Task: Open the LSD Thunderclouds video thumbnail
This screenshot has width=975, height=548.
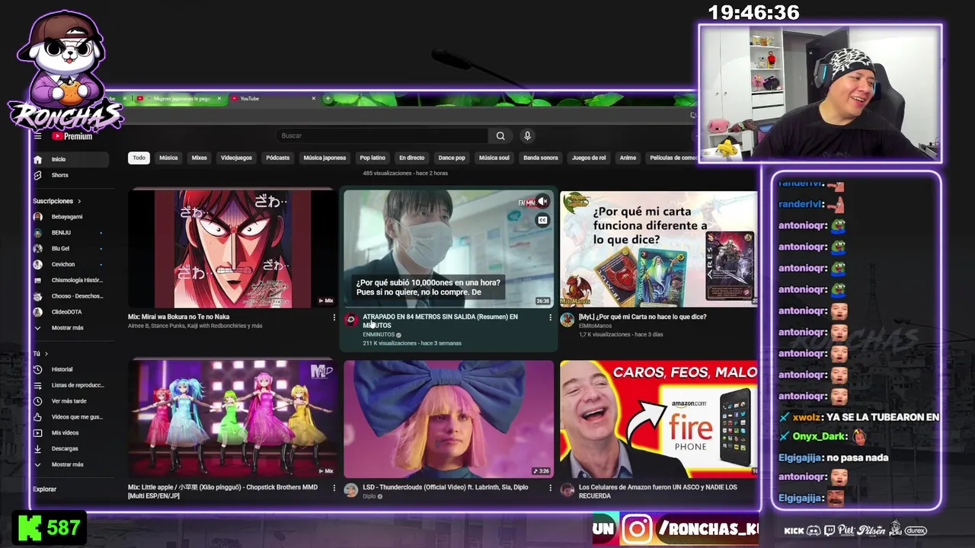Action: pyautogui.click(x=449, y=419)
